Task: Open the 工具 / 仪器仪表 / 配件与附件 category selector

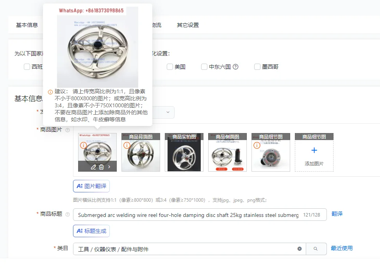Action: [189, 249]
